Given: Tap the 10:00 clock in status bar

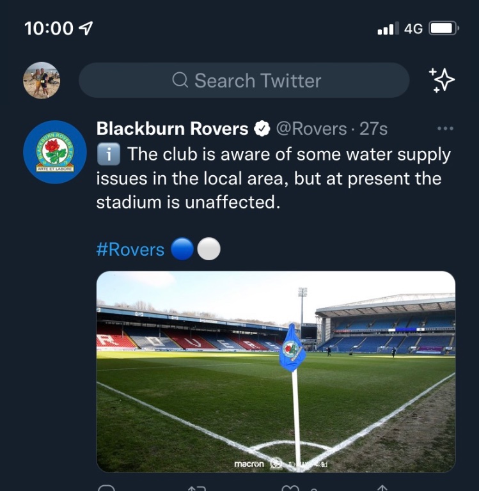Looking at the screenshot, I should coord(49,29).
